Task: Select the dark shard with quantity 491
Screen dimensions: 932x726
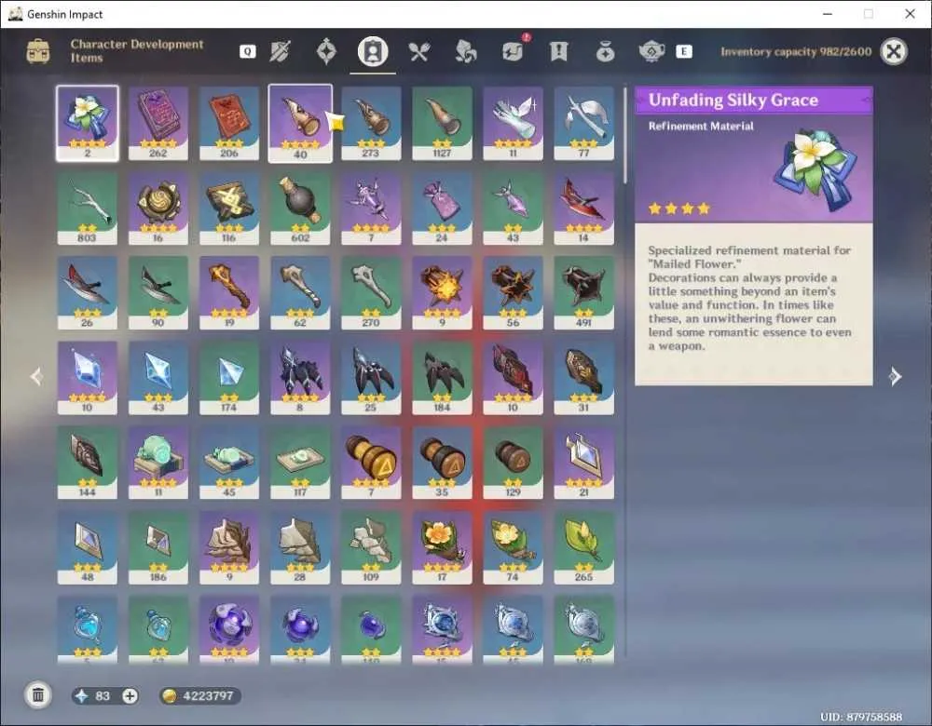Action: point(583,292)
